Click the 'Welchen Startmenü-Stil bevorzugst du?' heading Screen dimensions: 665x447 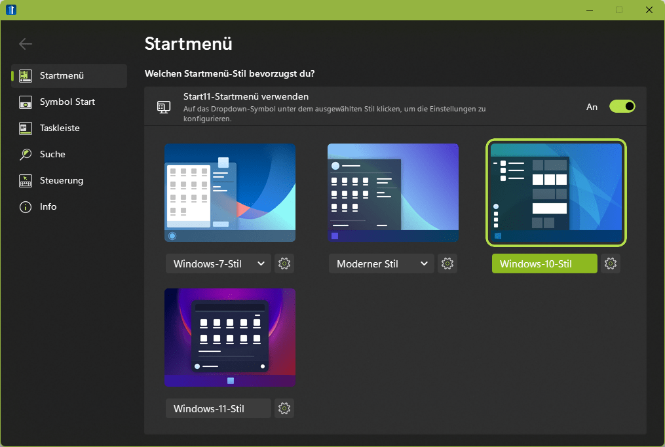[x=229, y=74]
